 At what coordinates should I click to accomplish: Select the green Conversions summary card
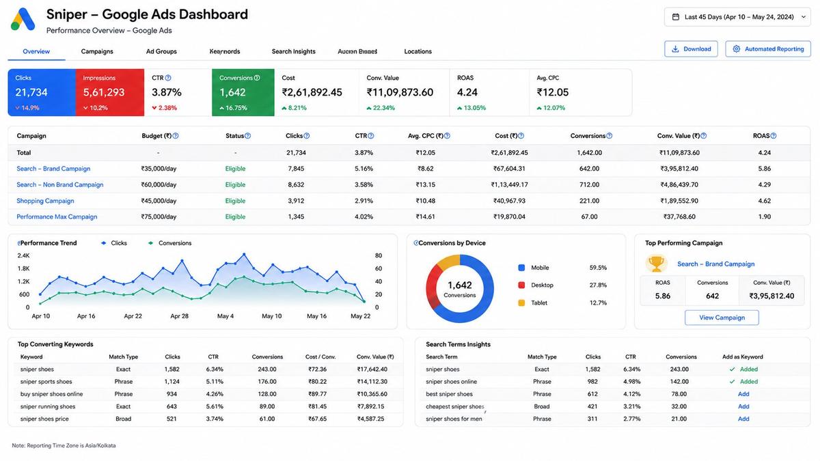(x=243, y=92)
